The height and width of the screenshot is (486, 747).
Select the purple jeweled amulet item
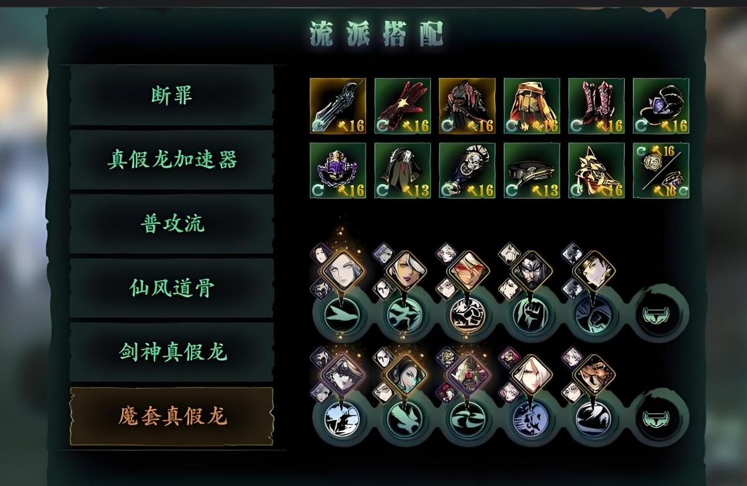coord(338,170)
